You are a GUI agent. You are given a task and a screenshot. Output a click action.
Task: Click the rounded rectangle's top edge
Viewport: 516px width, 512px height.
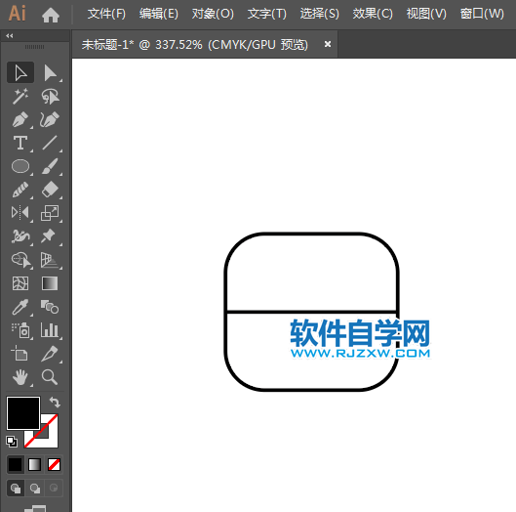(x=311, y=234)
